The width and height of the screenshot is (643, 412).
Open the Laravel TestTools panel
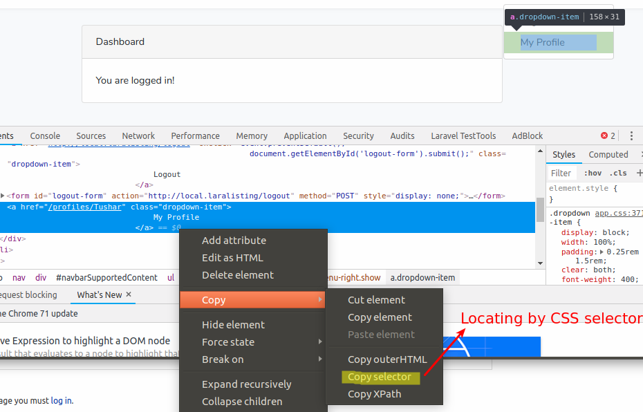pyautogui.click(x=463, y=135)
